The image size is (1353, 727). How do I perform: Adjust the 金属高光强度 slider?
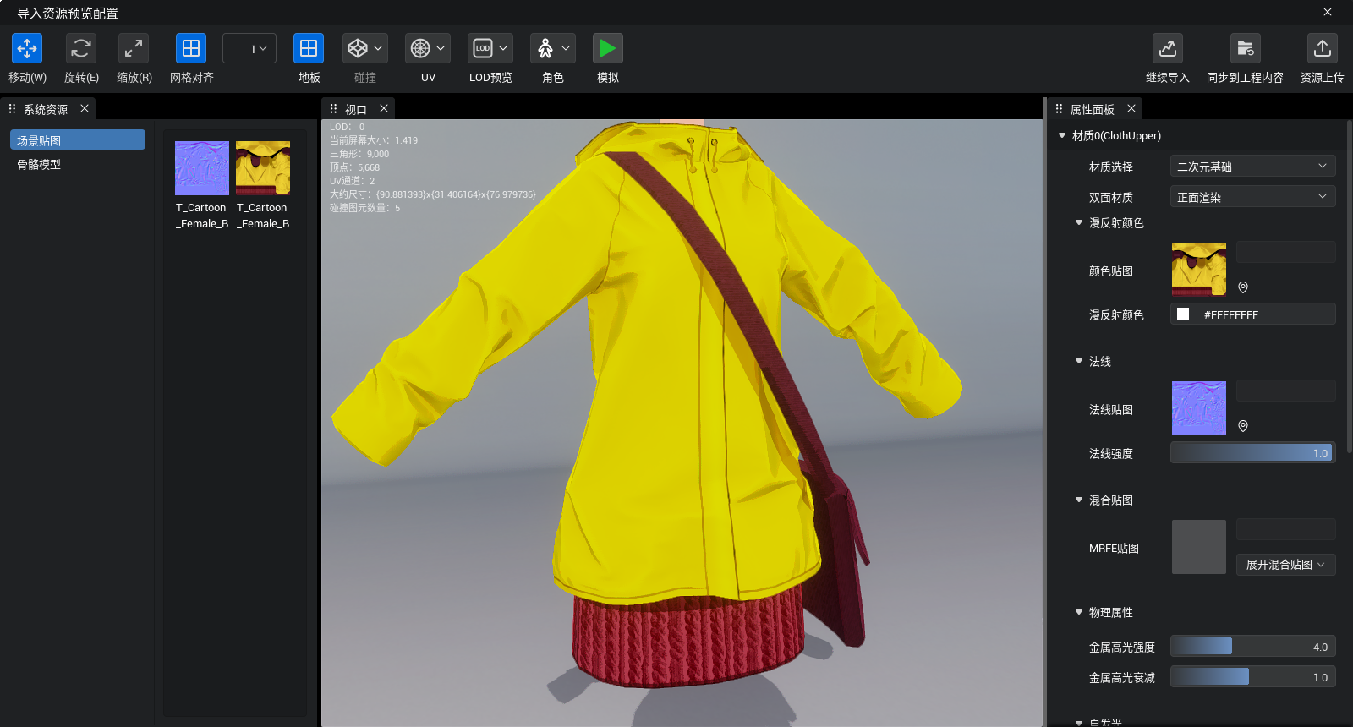[x=1253, y=646]
